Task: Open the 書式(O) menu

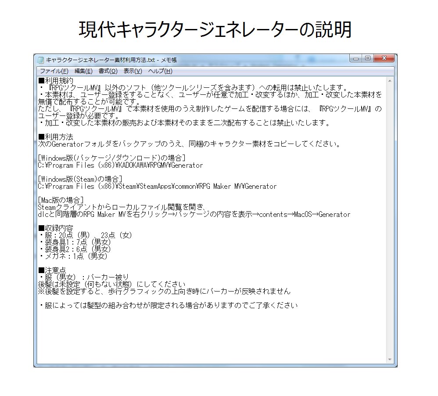Action: coord(108,71)
